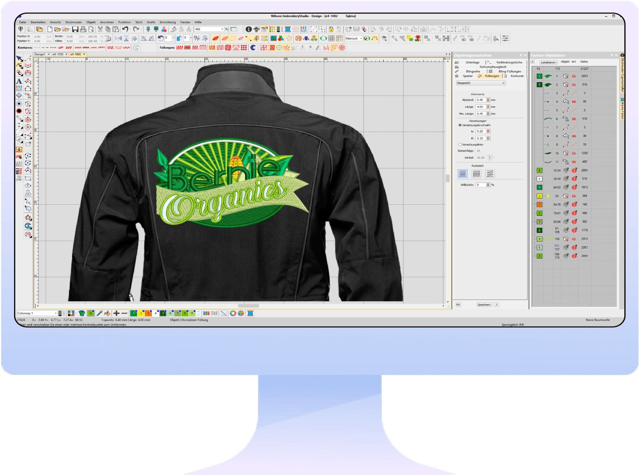
Task: Click the star icon beside Spezial tab
Action: (x=456, y=76)
